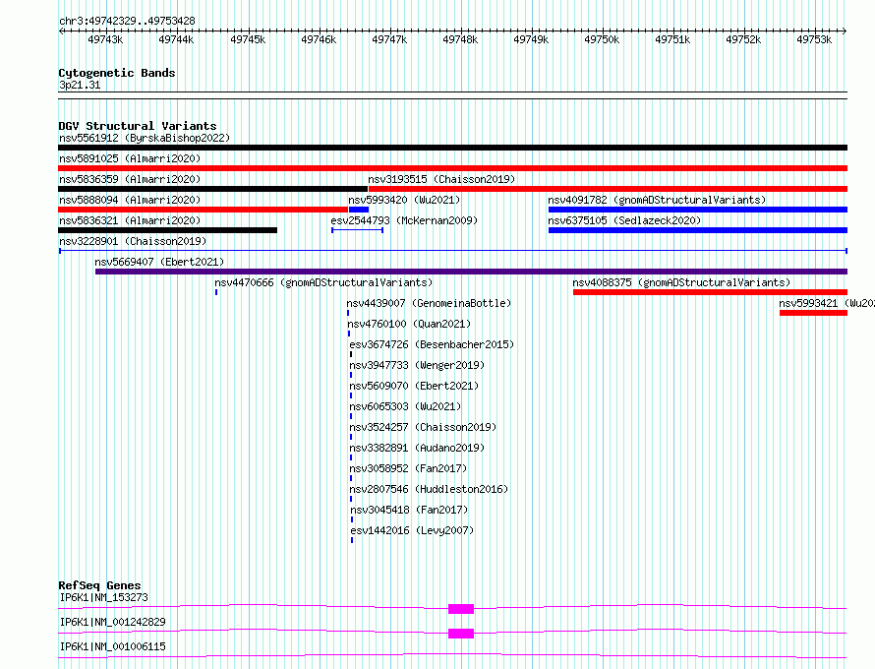
Task: Click nsv5993421 variant label at right edge
Action: (x=827, y=303)
